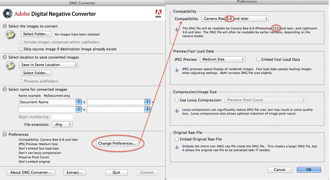Click the Preferences window title

click(247, 2)
